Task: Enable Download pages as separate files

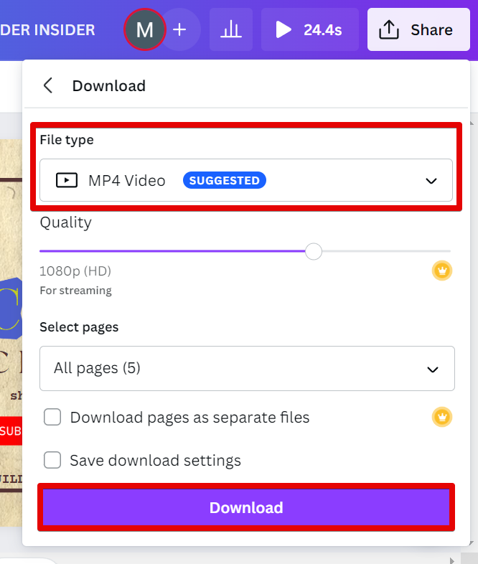Action: pos(52,417)
